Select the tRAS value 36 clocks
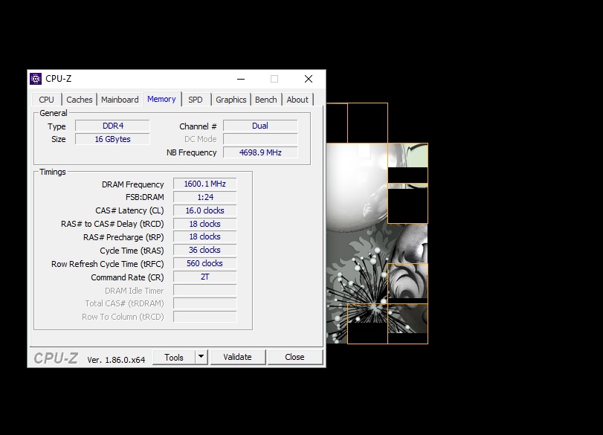 click(x=205, y=250)
